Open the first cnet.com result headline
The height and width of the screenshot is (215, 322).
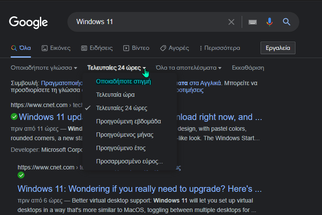pos(51,117)
